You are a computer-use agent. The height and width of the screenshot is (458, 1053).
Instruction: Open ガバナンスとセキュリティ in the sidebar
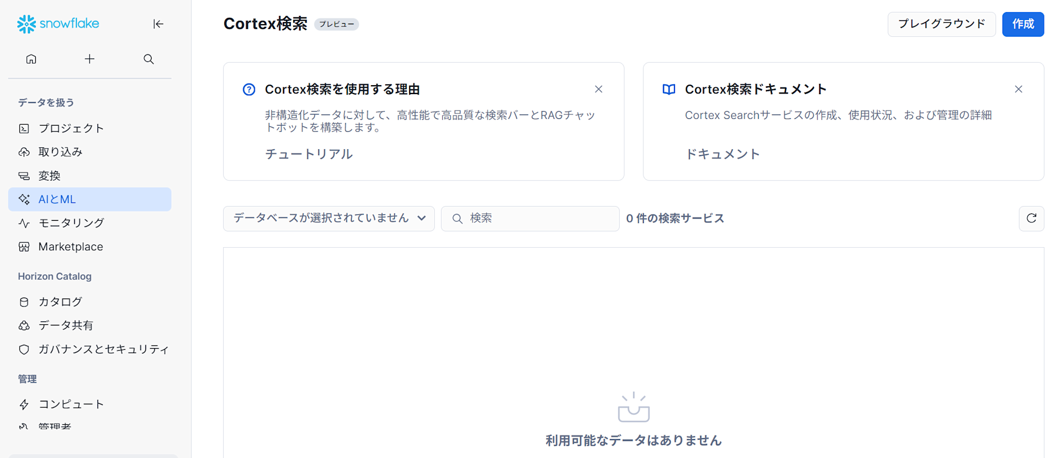click(90, 349)
